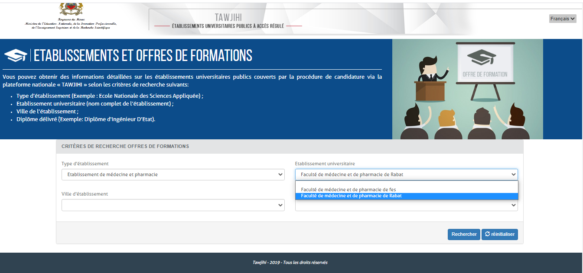Click the Ville de l'établissement bullet text

click(x=47, y=111)
